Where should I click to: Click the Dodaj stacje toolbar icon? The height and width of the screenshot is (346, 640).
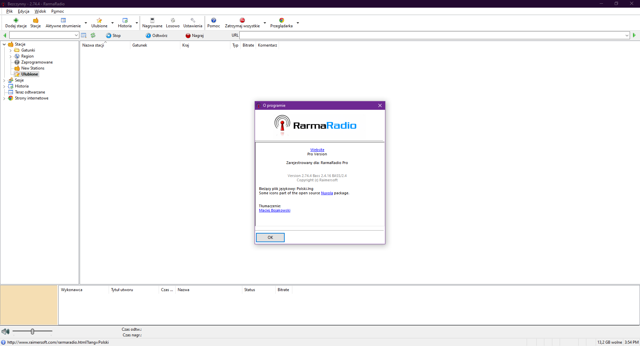(x=16, y=20)
